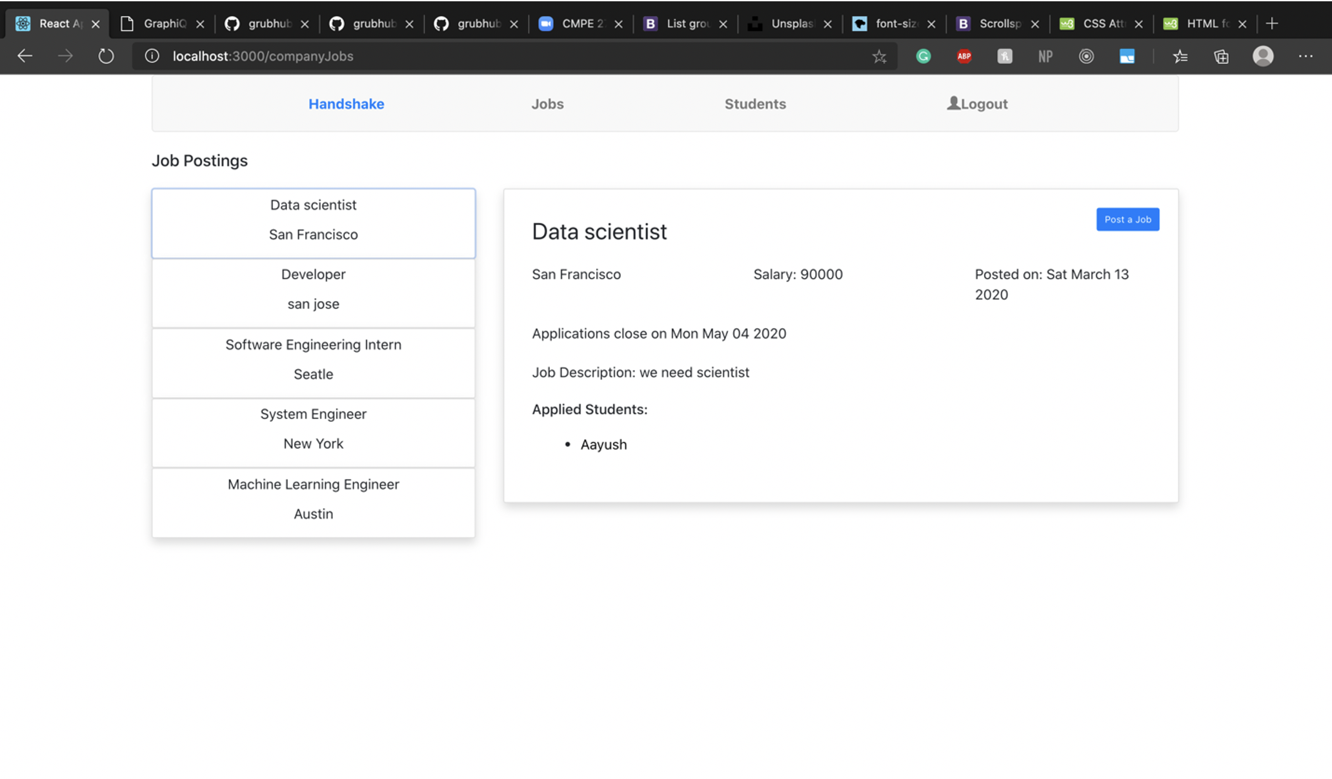The height and width of the screenshot is (779, 1332).
Task: Close the CMPE tab
Action: 618,24
